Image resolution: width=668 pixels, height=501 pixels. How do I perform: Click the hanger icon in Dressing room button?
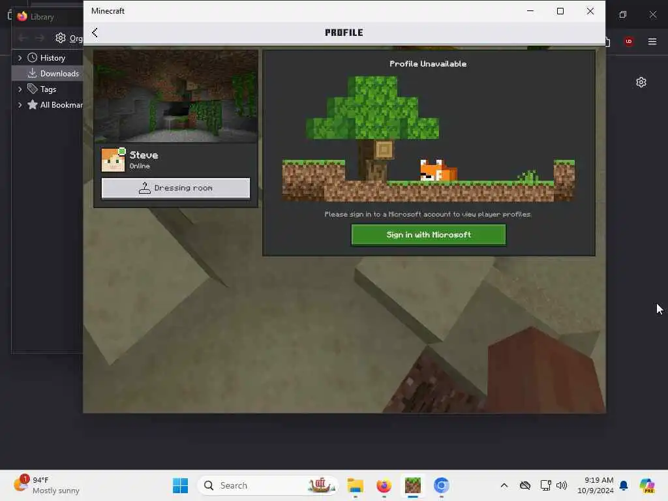pos(145,188)
